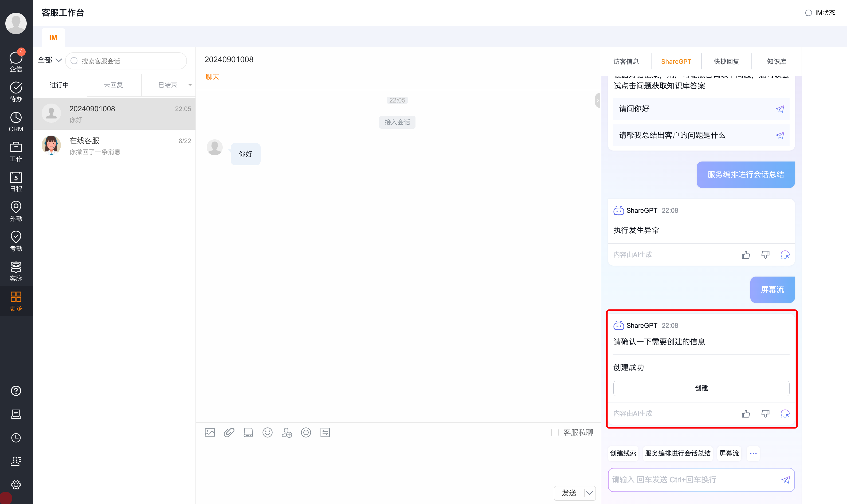Expand the 全部 conversation filter dropdown
The image size is (847, 504).
pos(50,60)
